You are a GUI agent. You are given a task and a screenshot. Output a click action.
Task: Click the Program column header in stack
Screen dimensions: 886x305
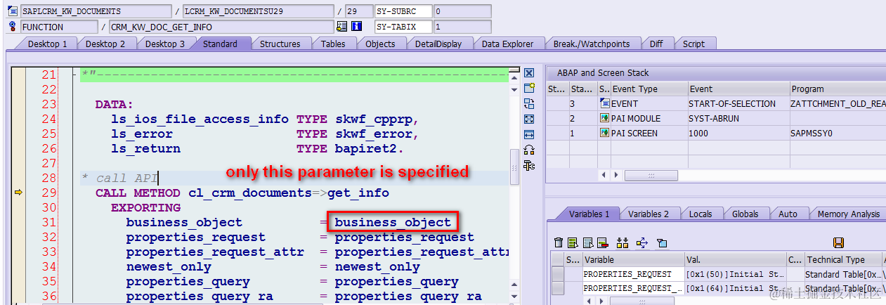837,89
